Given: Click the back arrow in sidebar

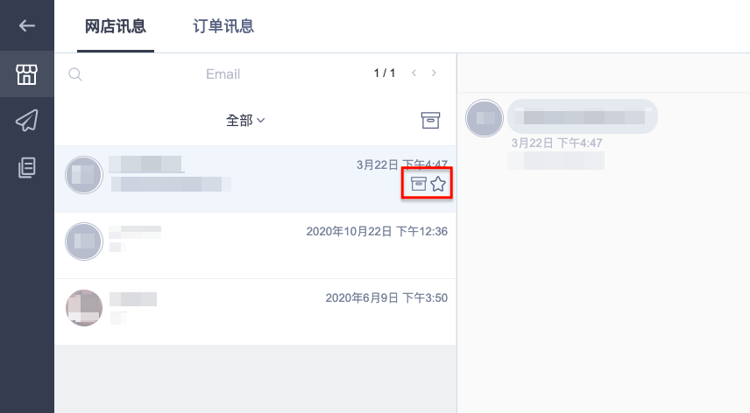Looking at the screenshot, I should pyautogui.click(x=27, y=25).
